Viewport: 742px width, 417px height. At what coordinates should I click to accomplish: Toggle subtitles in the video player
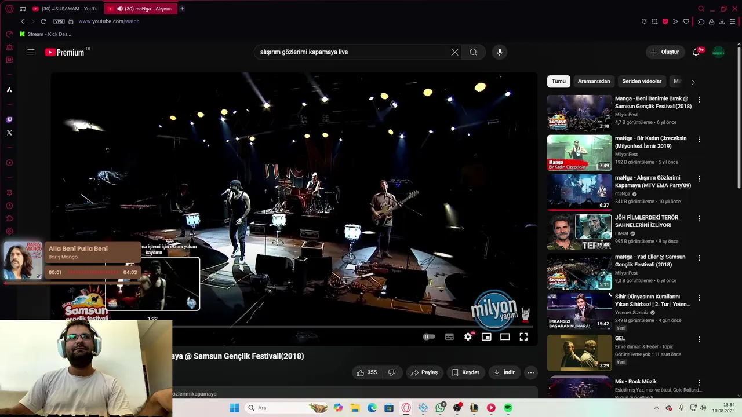coord(449,336)
